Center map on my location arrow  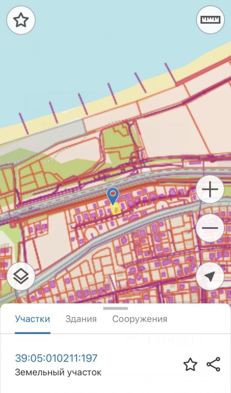click(x=210, y=276)
